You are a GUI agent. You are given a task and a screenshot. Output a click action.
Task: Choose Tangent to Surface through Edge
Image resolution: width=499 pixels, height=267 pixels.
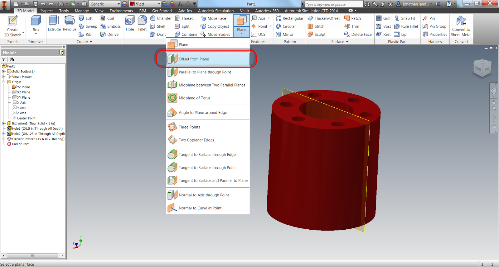tap(208, 155)
